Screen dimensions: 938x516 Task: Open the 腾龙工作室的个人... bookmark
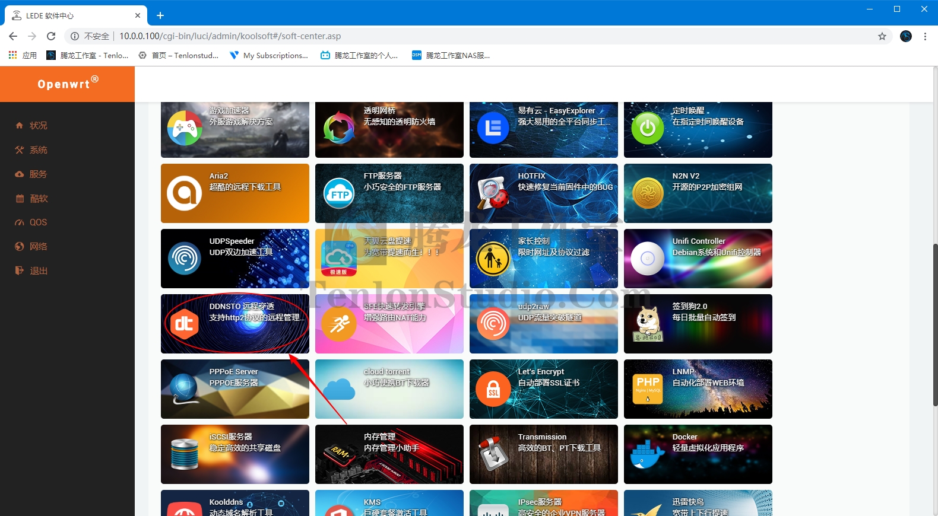pos(359,55)
